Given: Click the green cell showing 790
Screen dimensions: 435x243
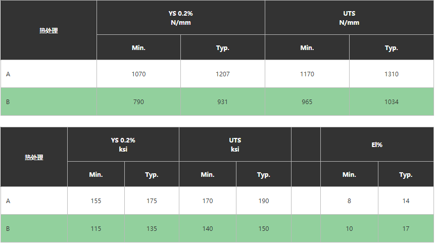Looking at the screenshot, I should (138, 102).
